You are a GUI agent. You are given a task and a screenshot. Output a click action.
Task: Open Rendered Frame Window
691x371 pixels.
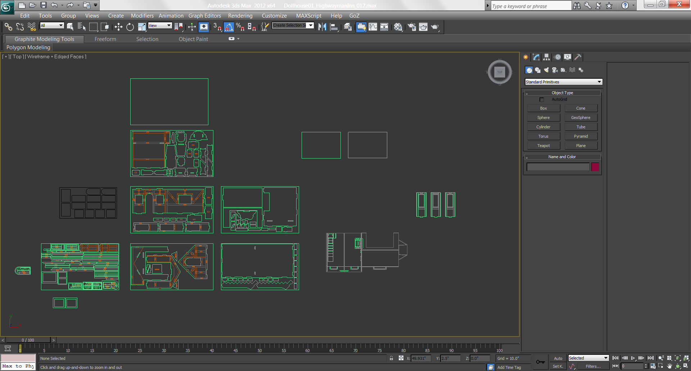423,27
